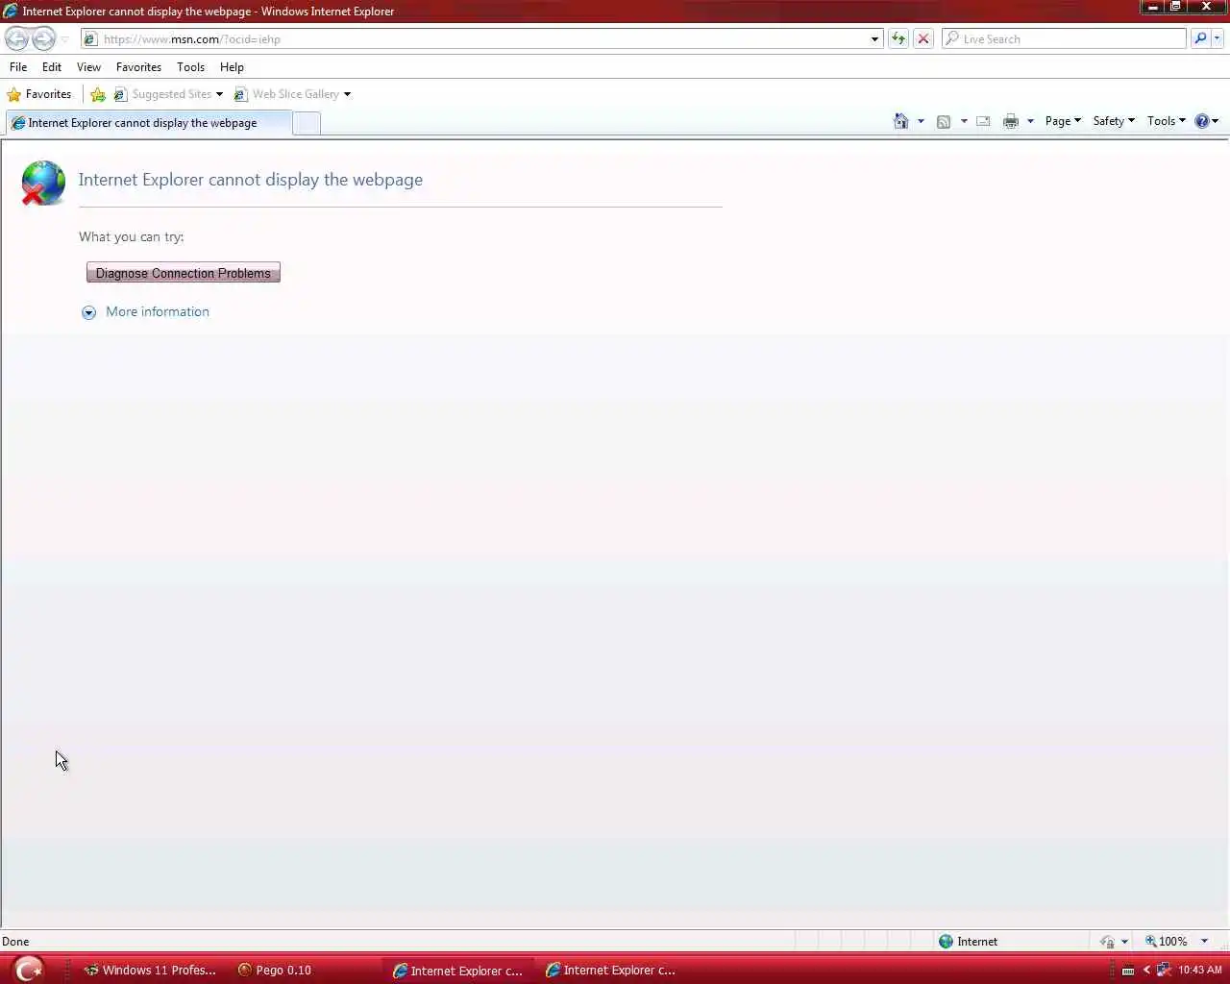Open a new blank tab
Image resolution: width=1230 pixels, height=984 pixels.
[x=306, y=123]
